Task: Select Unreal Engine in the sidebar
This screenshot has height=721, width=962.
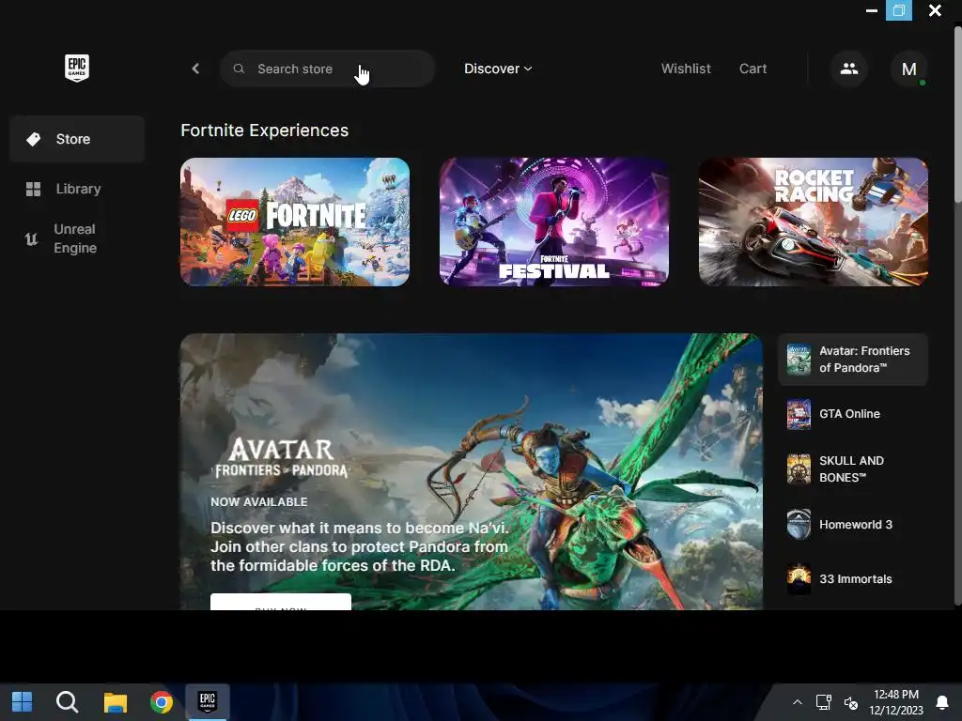Action: pyautogui.click(x=77, y=238)
